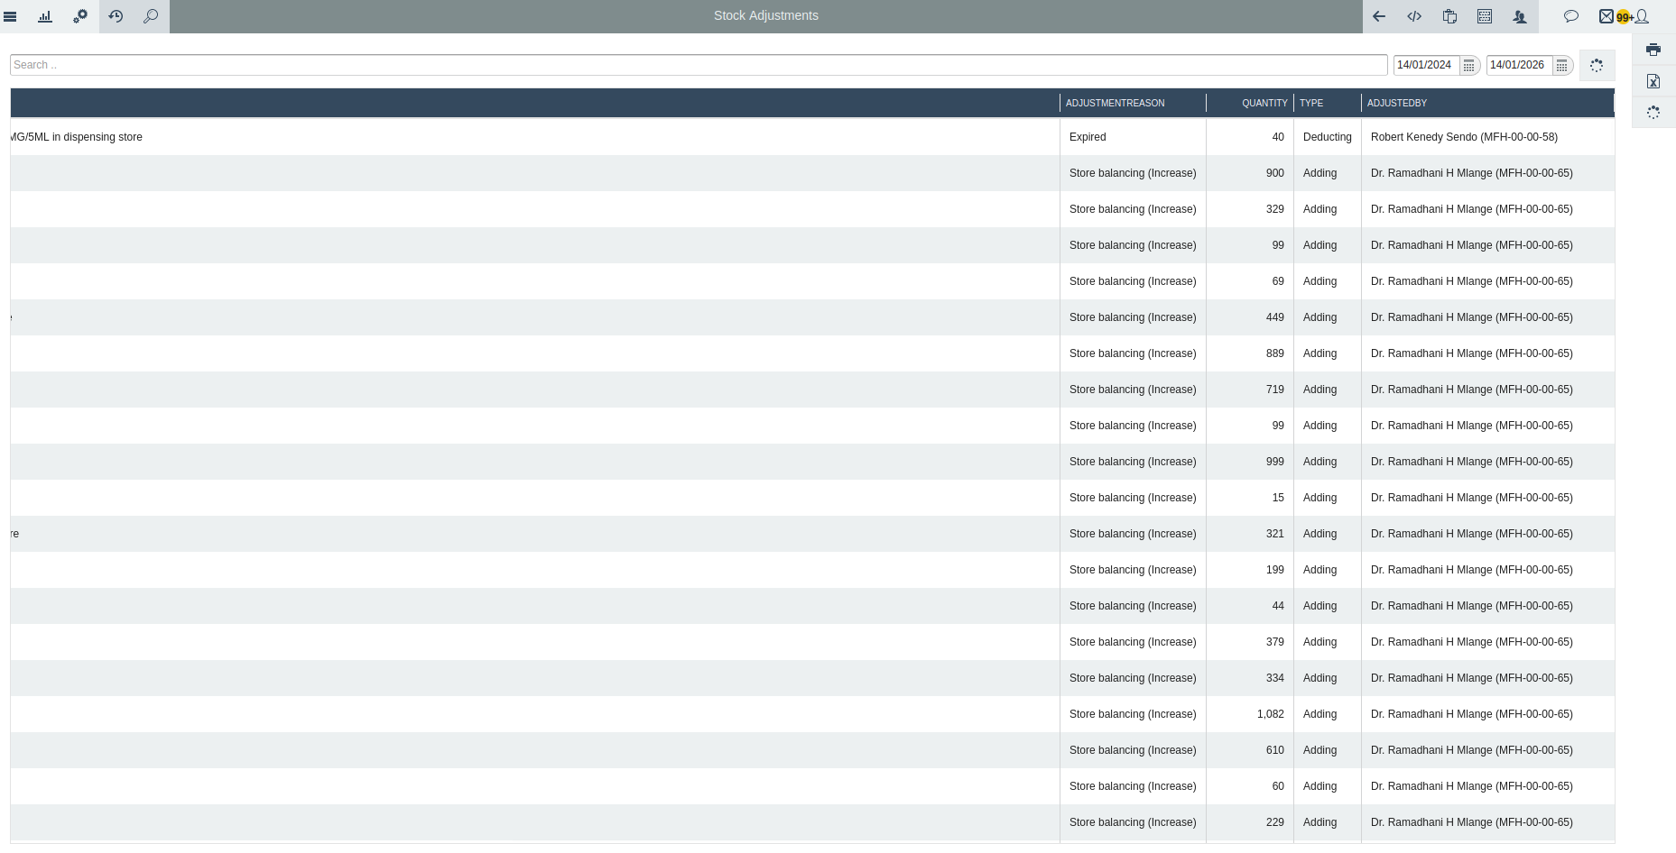Select the 'Deducting' type cell
1676x853 pixels.
click(x=1328, y=137)
